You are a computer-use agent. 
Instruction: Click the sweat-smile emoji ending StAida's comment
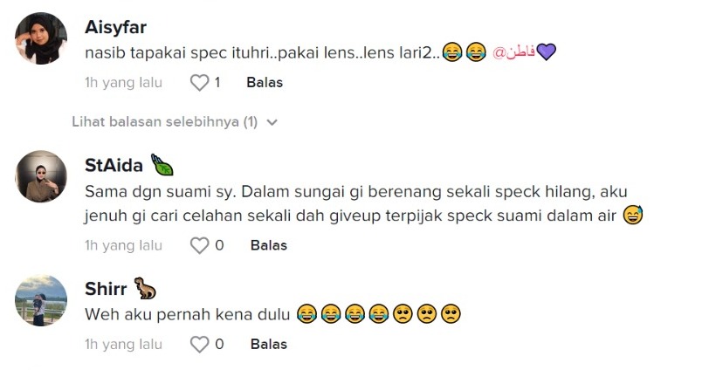pos(633,216)
